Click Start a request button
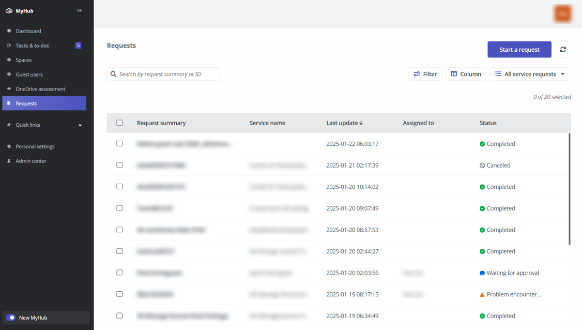The height and width of the screenshot is (330, 582). (x=519, y=50)
